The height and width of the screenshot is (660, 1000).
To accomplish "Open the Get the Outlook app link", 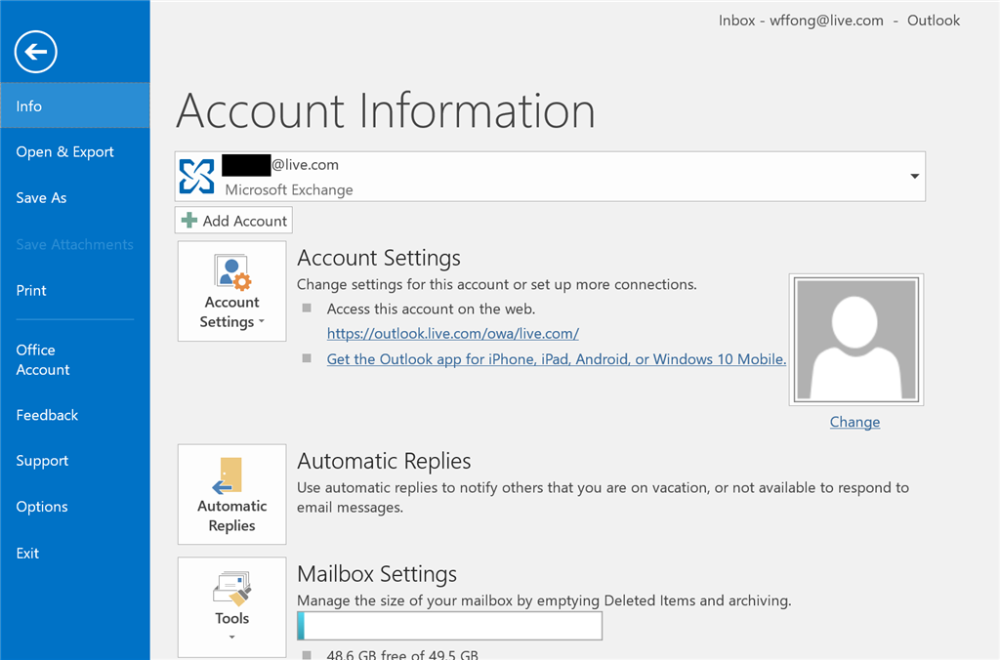I will tap(556, 359).
